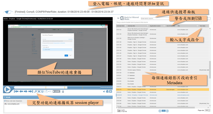The height and width of the screenshot is (114, 213).
Task: Switch to LIVE session view
Action: pyautogui.click(x=56, y=92)
